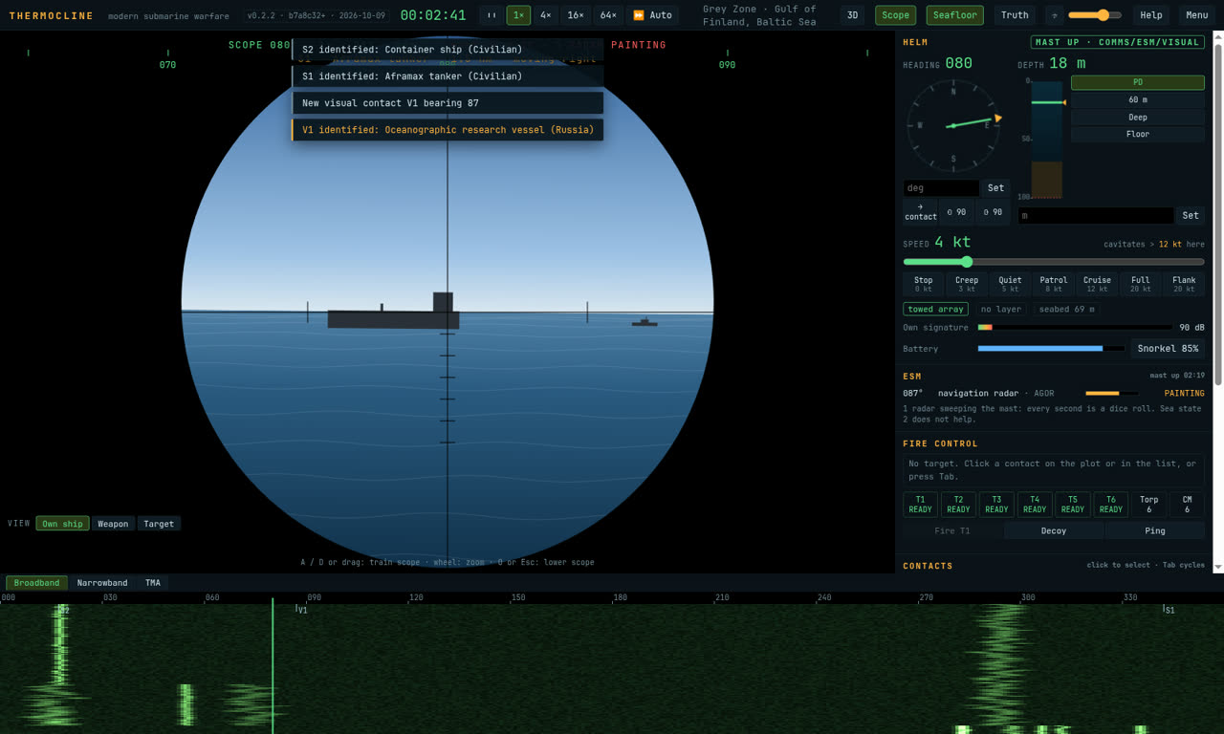
Task: Open the TMA tab
Action: point(153,583)
